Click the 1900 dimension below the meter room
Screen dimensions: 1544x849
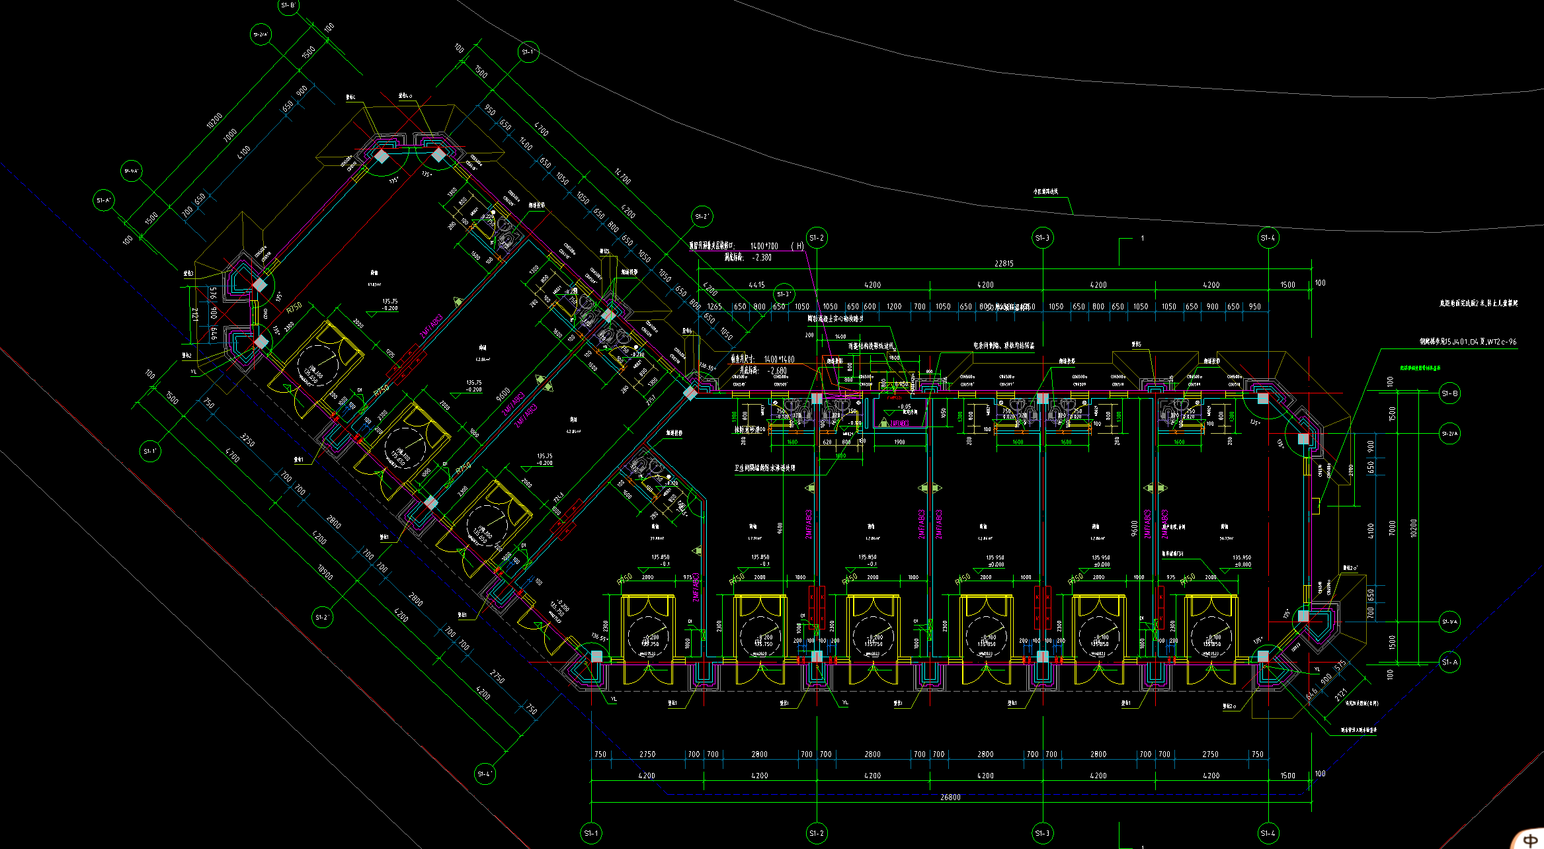click(899, 442)
